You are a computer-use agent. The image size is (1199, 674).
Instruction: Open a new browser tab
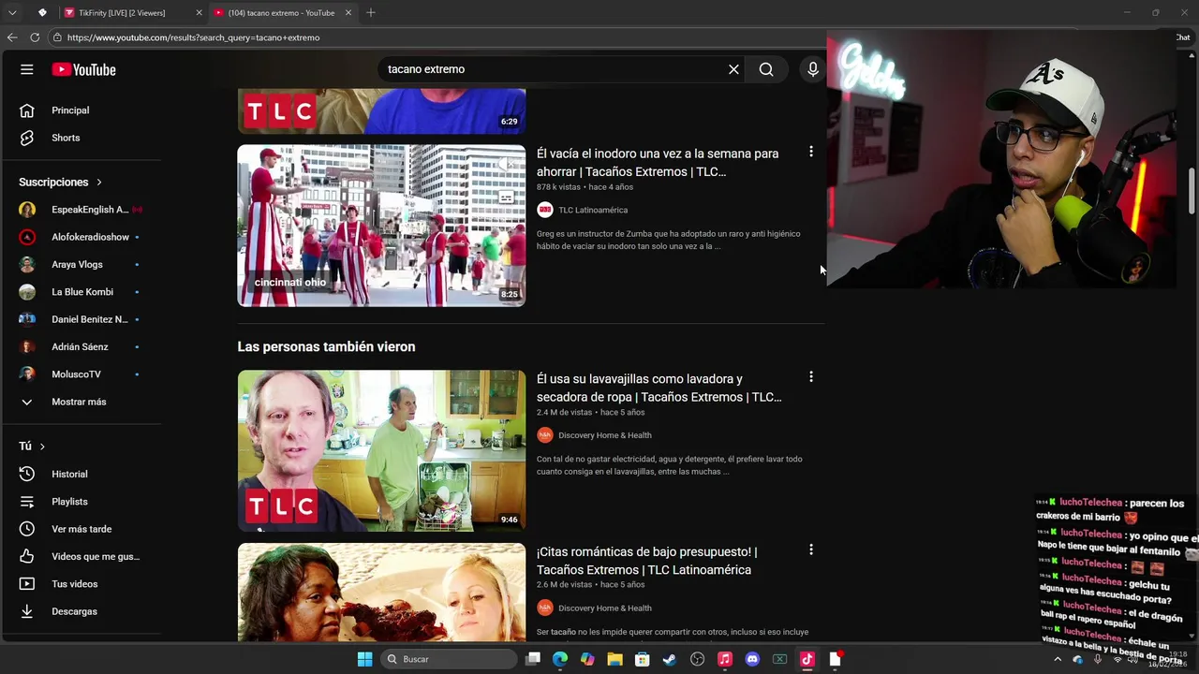pyautogui.click(x=371, y=13)
